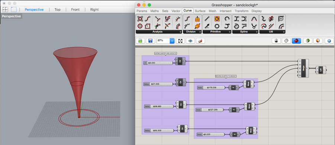This screenshot has width=335, height=145.
Task: Click the zoom extents icon in canvas toolbar
Action: [x=180, y=41]
